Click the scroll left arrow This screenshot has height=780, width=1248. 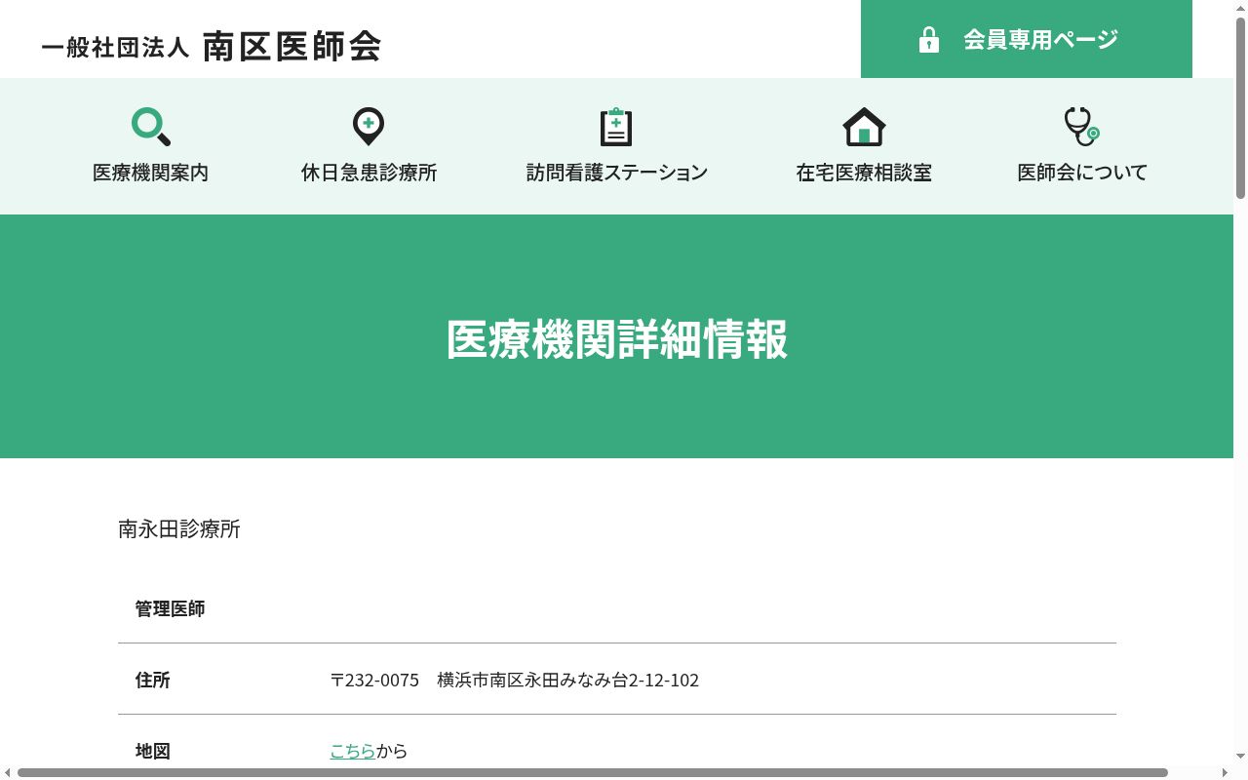(8, 772)
